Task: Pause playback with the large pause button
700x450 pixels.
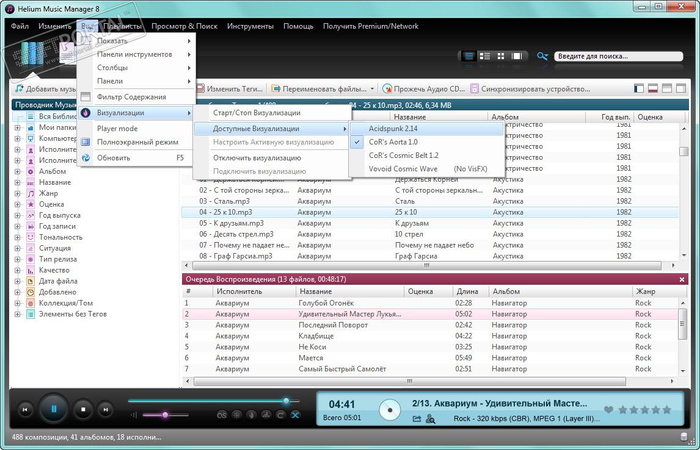Action: [x=54, y=409]
